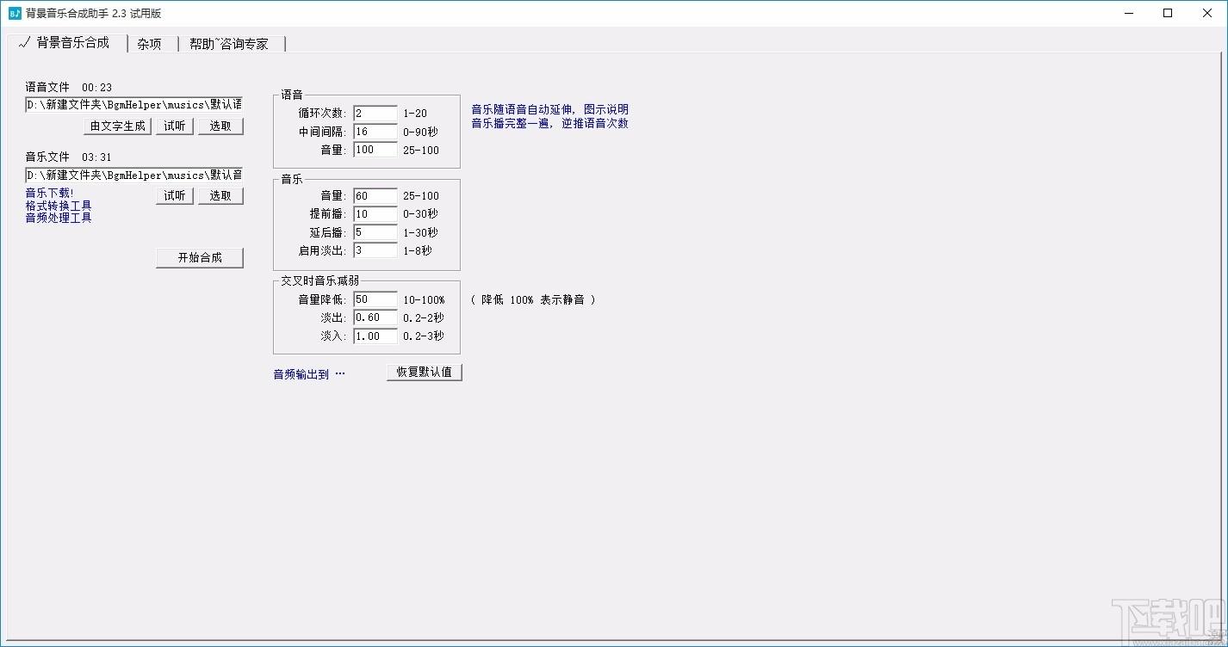Choose voice file with its 选取 button
Viewport: 1228px width, 647px height.
[220, 126]
